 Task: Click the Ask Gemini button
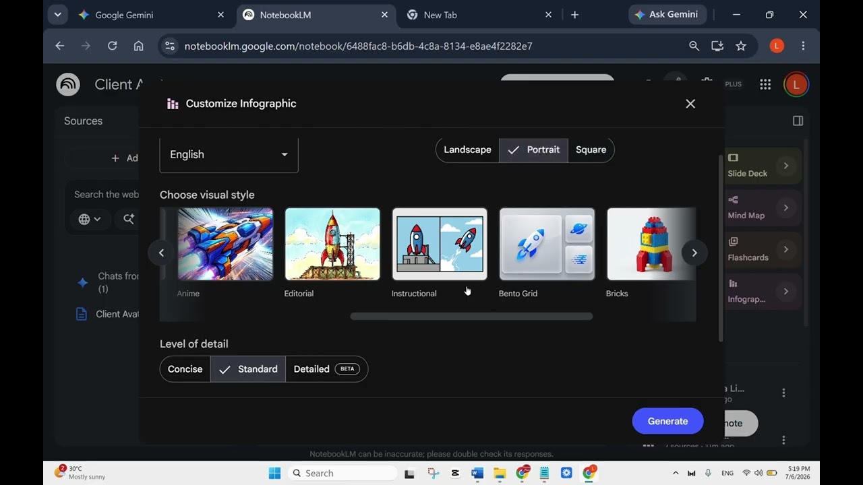[x=667, y=15]
